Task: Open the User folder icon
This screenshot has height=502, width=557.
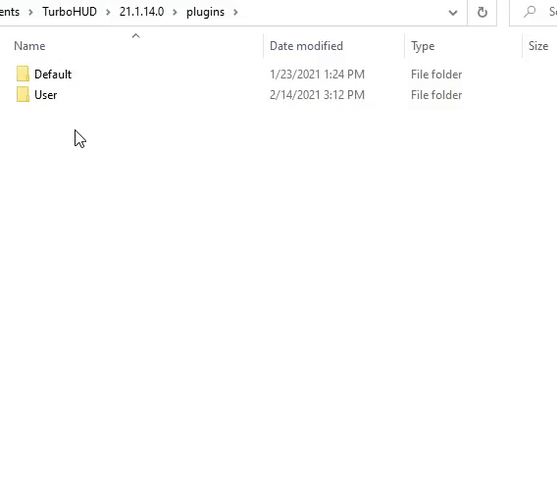Action: [23, 95]
